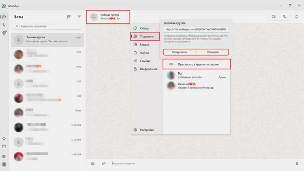Image resolution: width=304 pixels, height=171 pixels.
Task: Focus the 'Введите сообщение' message input
Action: [201, 164]
